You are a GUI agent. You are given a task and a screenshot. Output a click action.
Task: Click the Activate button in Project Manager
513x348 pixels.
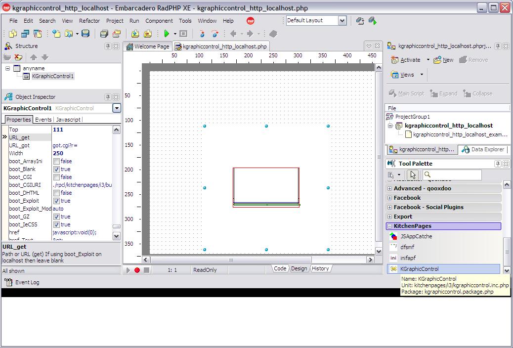406,60
